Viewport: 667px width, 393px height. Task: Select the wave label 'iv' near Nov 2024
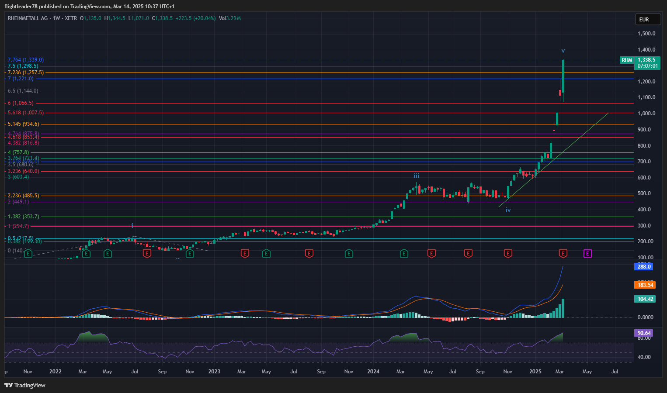(x=508, y=210)
